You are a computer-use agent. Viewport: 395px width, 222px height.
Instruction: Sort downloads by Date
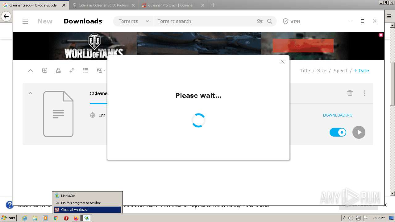pyautogui.click(x=362, y=71)
